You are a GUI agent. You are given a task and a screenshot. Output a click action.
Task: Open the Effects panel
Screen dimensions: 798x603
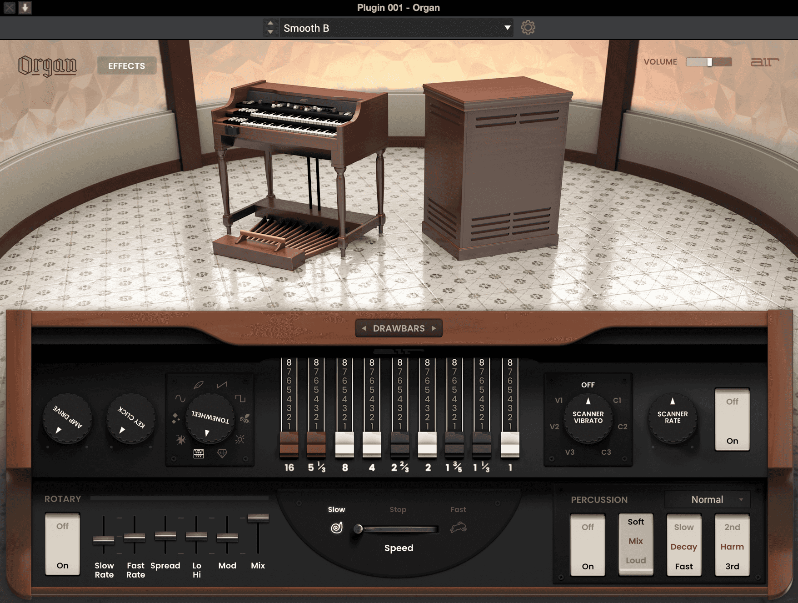(x=126, y=65)
